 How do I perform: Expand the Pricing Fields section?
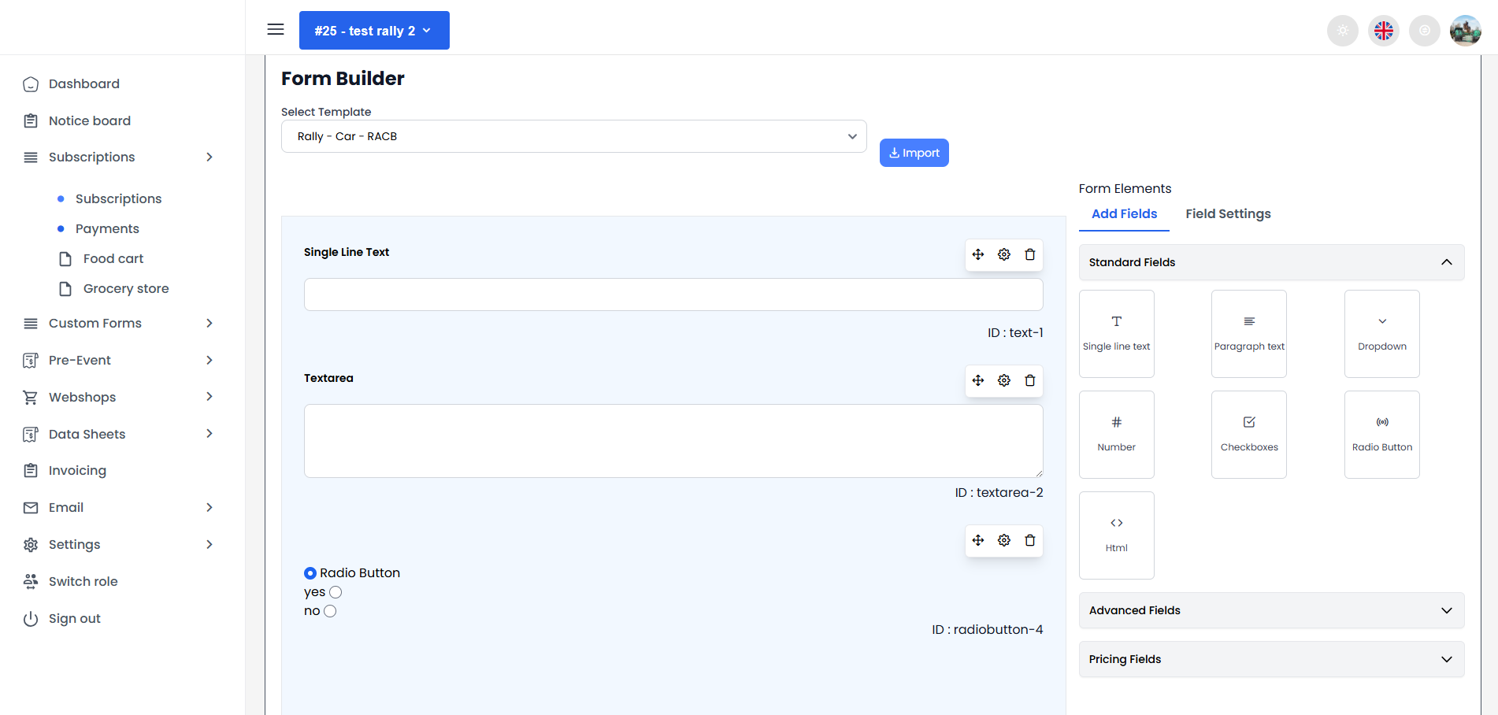pos(1270,659)
